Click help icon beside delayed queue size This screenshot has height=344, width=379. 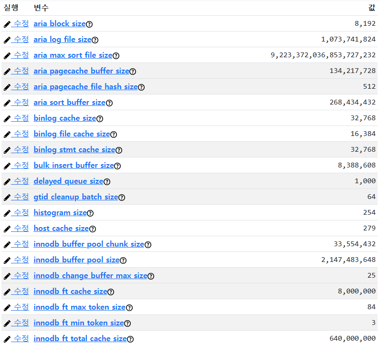(x=107, y=182)
